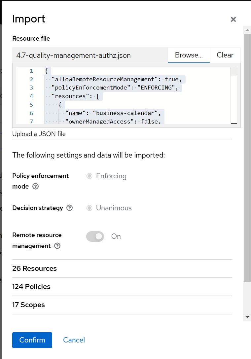Click help icon next to Policy enforcement mode

36,186
